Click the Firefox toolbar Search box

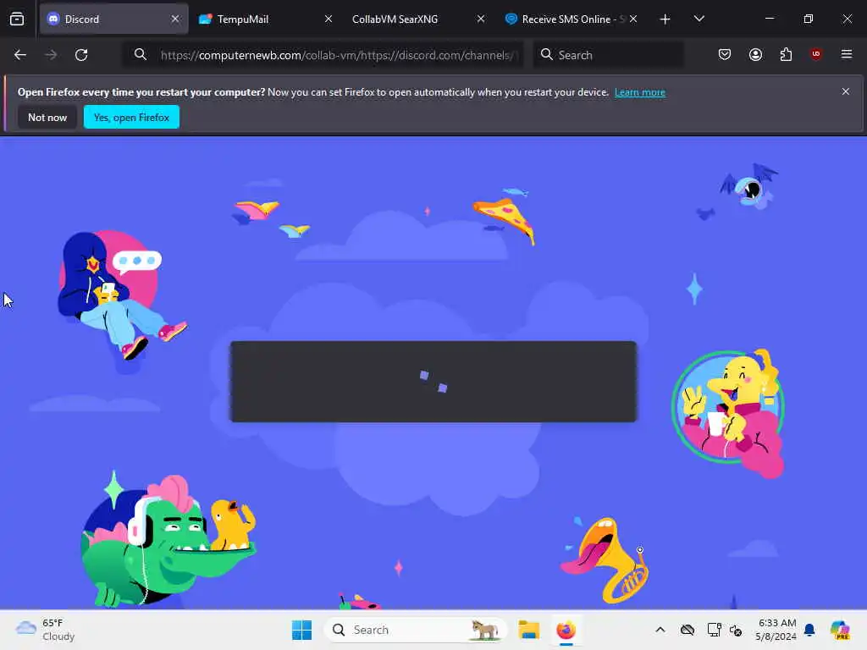pyautogui.click(x=608, y=55)
